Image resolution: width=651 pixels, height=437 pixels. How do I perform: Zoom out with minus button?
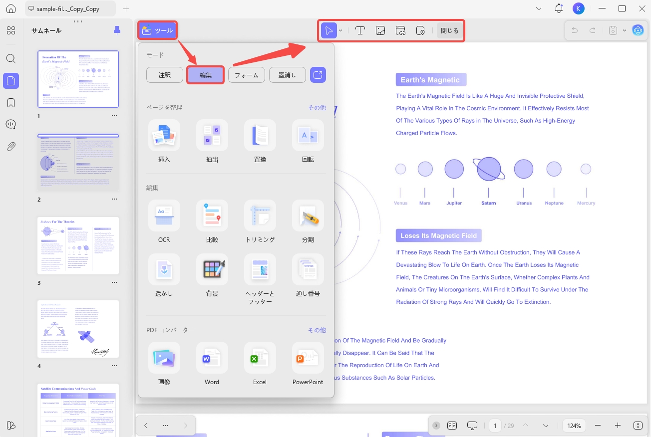pyautogui.click(x=598, y=426)
